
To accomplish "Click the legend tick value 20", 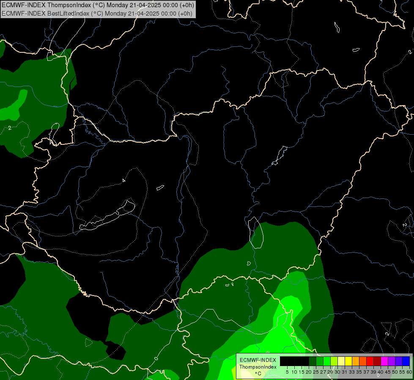I will 309,372.
